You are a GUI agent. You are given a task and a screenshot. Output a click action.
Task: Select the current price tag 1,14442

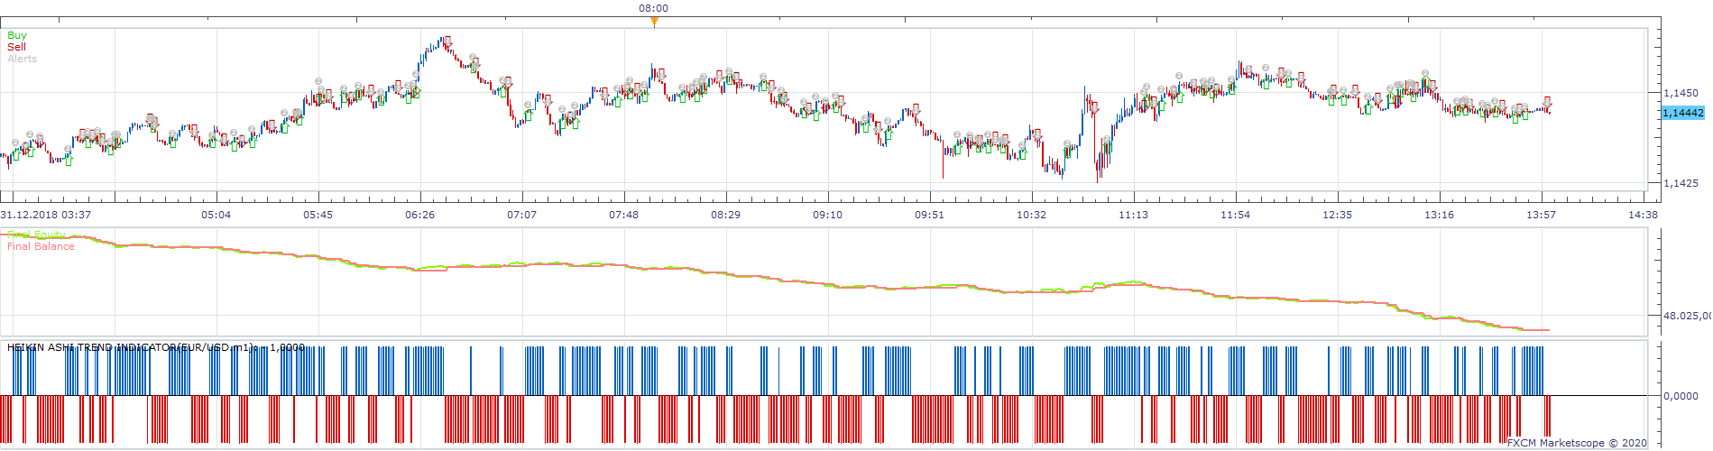(x=1683, y=113)
